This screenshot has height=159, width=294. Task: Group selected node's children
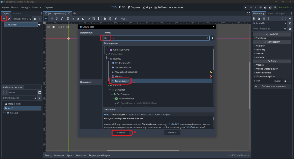(110, 18)
